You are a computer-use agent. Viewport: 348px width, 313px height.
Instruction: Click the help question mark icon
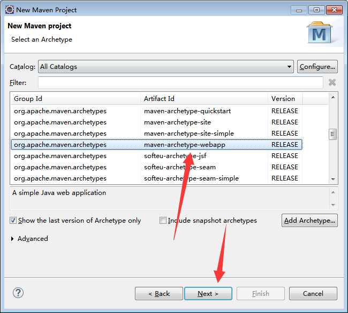click(x=18, y=293)
